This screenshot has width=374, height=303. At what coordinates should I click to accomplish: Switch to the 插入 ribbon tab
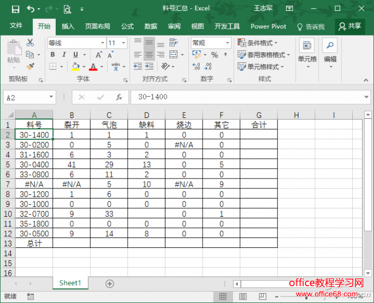68,26
